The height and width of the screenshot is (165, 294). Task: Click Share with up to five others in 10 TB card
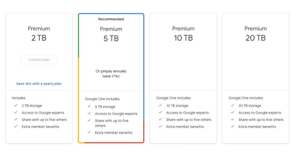point(188,120)
